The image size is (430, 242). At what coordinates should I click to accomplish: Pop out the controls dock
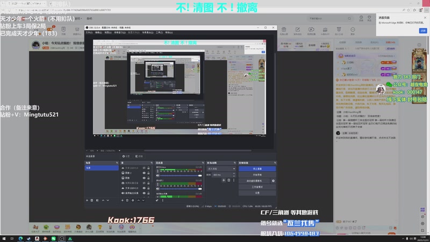275,163
